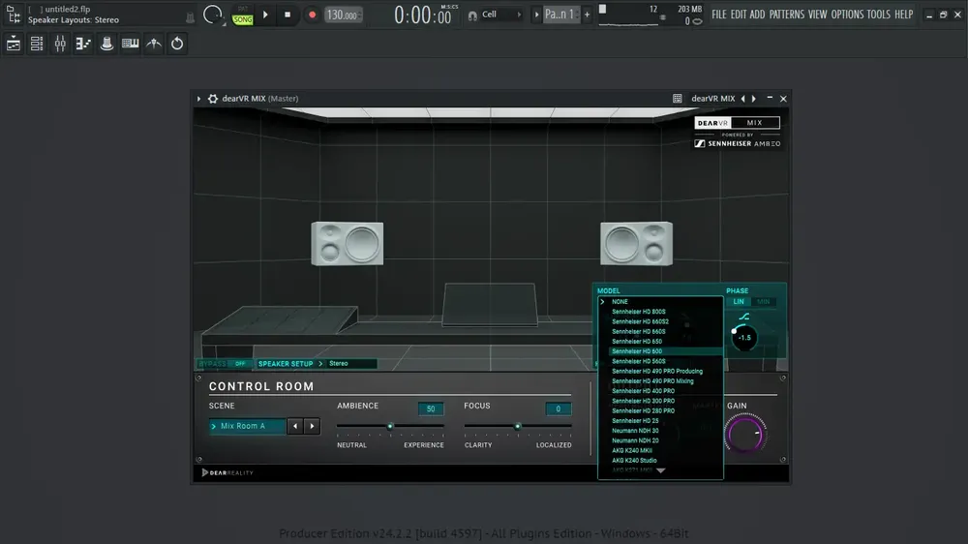Toggle SONG mode button
This screenshot has height=544, width=968.
tap(243, 19)
